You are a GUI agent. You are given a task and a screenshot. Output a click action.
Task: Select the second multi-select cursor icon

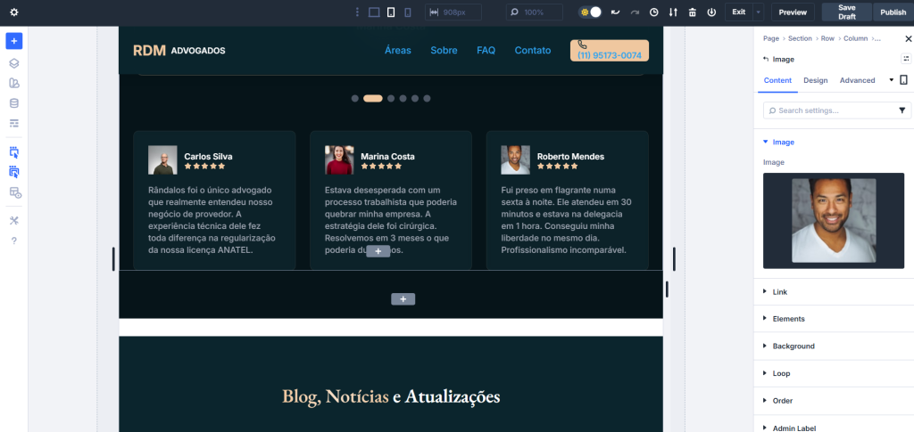(14, 172)
